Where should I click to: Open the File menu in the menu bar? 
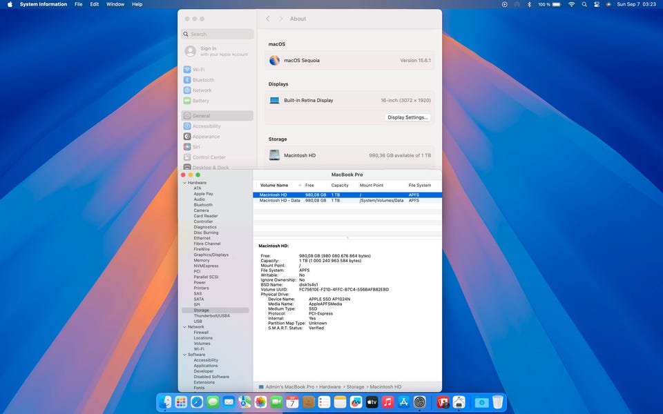pos(78,4)
